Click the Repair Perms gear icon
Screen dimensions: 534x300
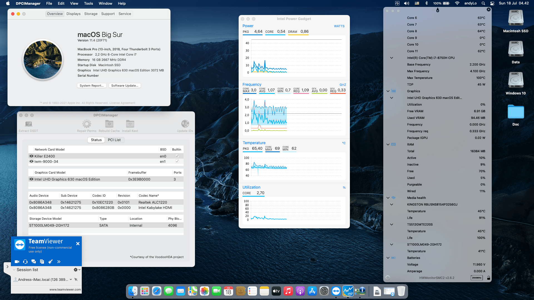(x=86, y=124)
